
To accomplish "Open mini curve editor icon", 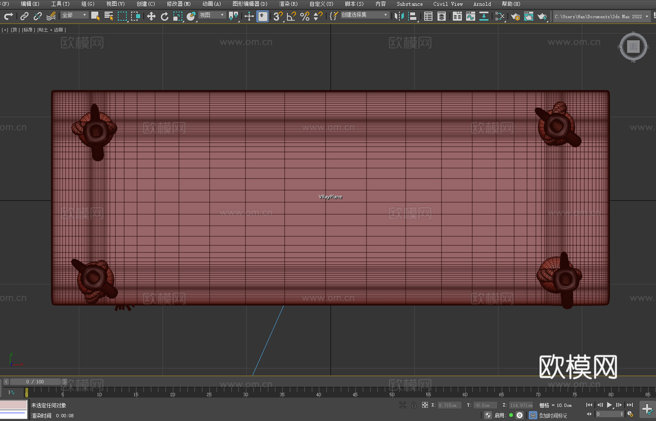I will pyautogui.click(x=12, y=392).
